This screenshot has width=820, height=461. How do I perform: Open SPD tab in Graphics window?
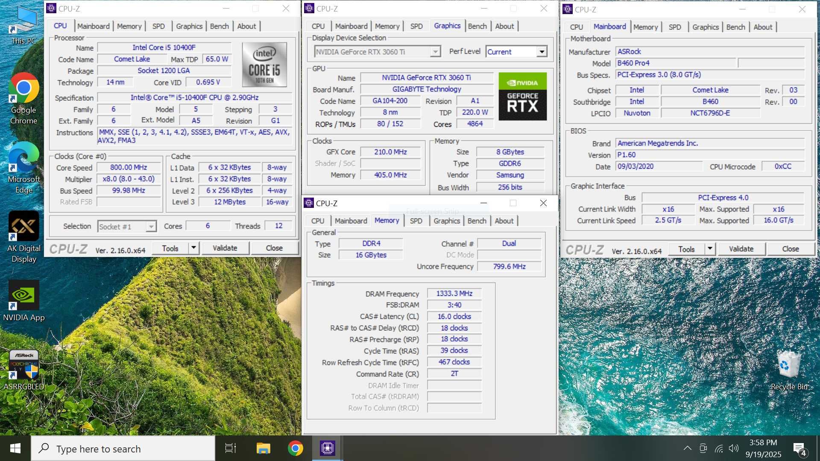pos(416,26)
